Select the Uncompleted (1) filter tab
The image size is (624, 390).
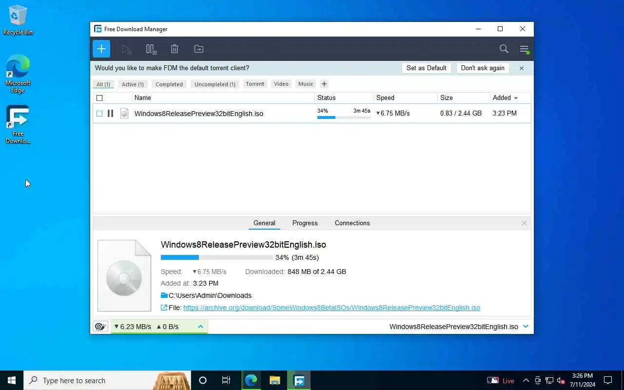215,84
